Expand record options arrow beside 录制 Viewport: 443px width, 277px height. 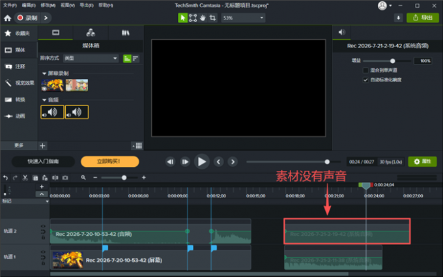tap(46, 18)
